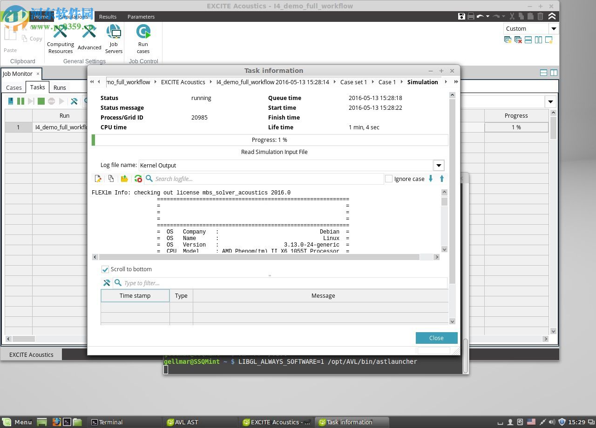Click green stop square in Job Monitor toolbar
The height and width of the screenshot is (428, 596).
[41, 101]
